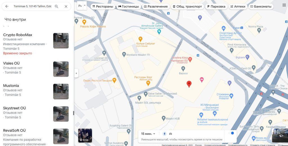
Task: Select the Аптеки category chip
Action: (238, 6)
